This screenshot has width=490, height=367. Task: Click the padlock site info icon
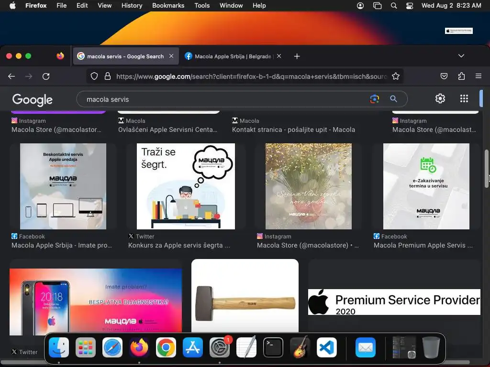click(108, 76)
